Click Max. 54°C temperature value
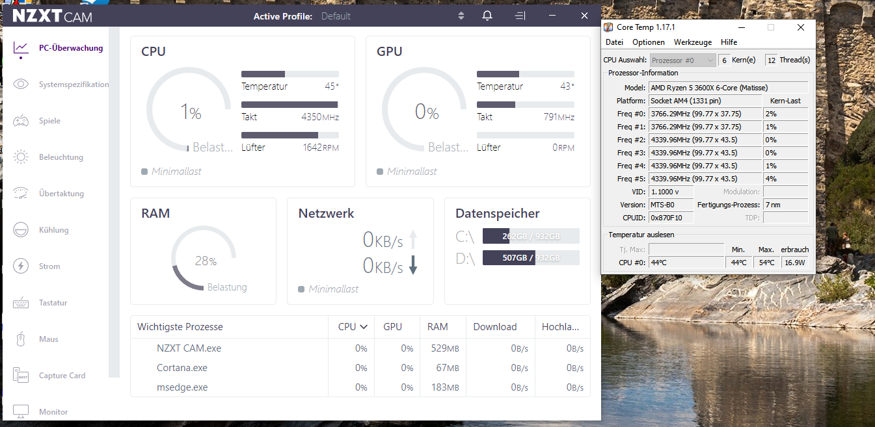This screenshot has height=427, width=875. point(766,263)
